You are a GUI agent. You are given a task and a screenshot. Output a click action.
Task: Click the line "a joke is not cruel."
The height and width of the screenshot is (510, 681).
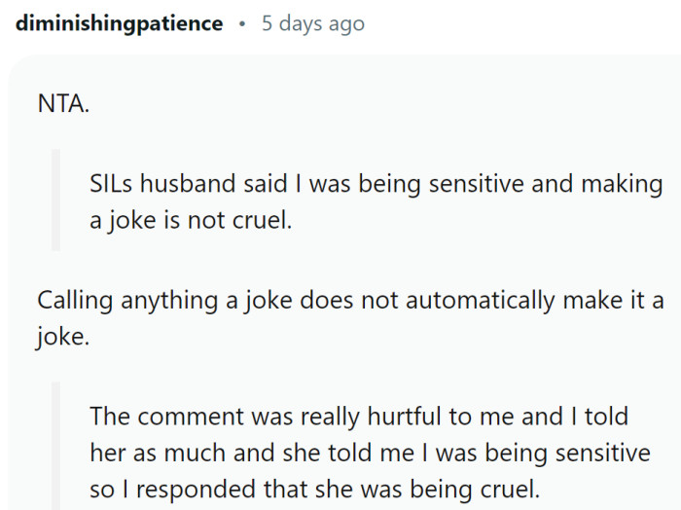pyautogui.click(x=191, y=220)
